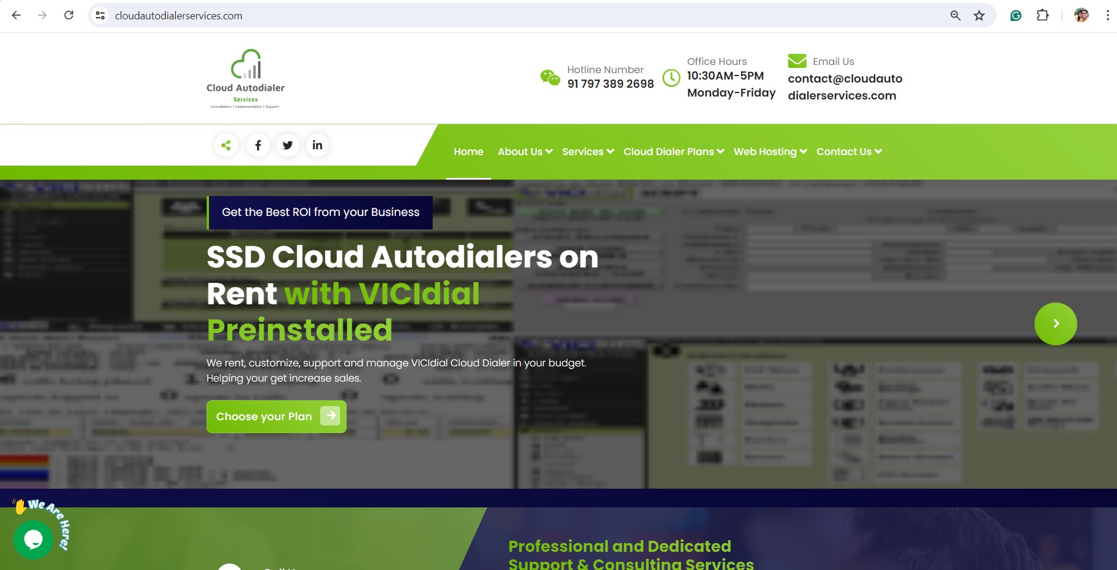
Task: Open the LinkedIn social icon
Action: 317,145
